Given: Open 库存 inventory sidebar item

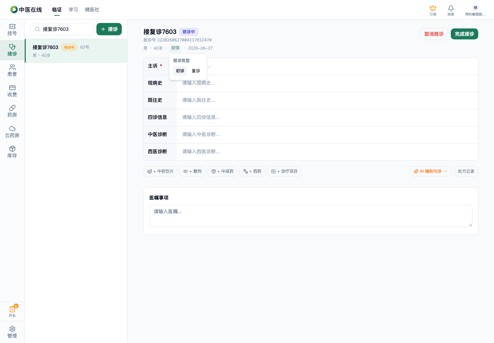Looking at the screenshot, I should click(x=12, y=152).
